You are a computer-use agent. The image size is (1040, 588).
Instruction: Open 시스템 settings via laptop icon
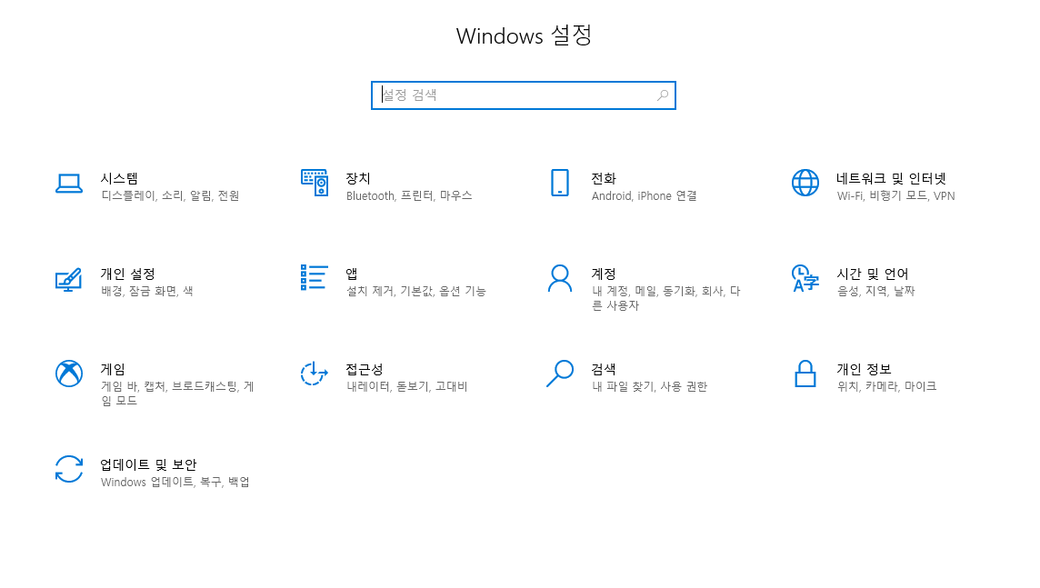click(69, 183)
